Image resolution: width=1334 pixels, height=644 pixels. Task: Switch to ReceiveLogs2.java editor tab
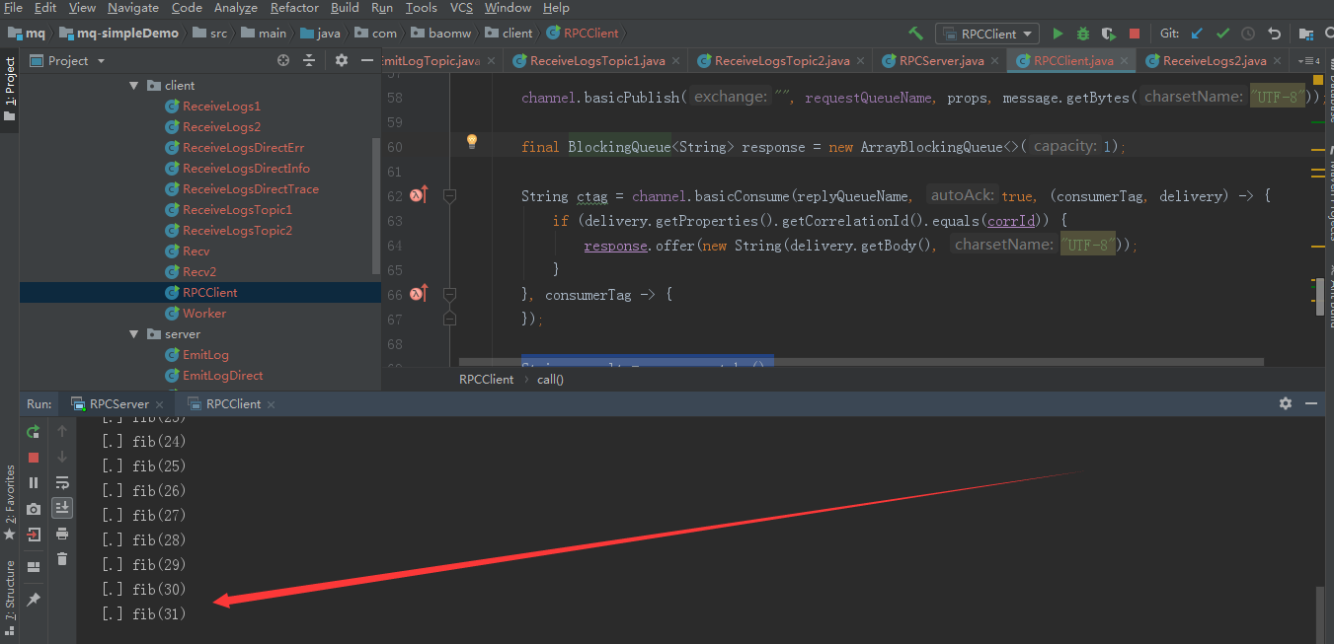tap(1215, 60)
